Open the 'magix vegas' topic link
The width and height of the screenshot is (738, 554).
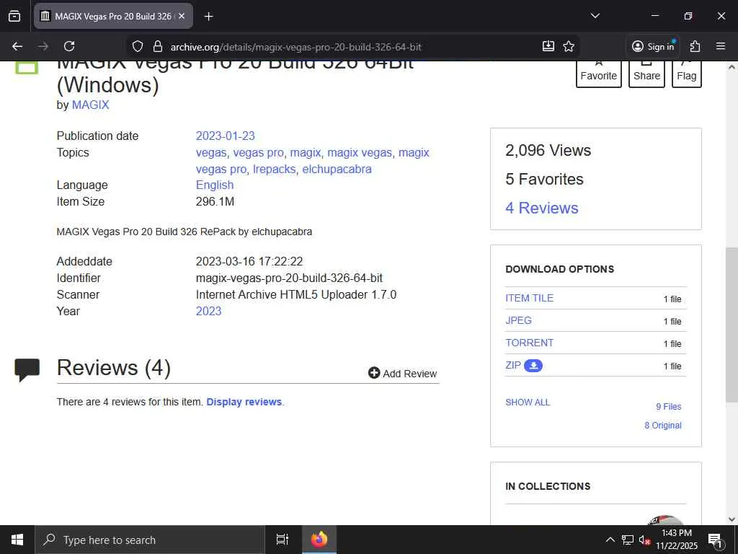click(x=360, y=153)
